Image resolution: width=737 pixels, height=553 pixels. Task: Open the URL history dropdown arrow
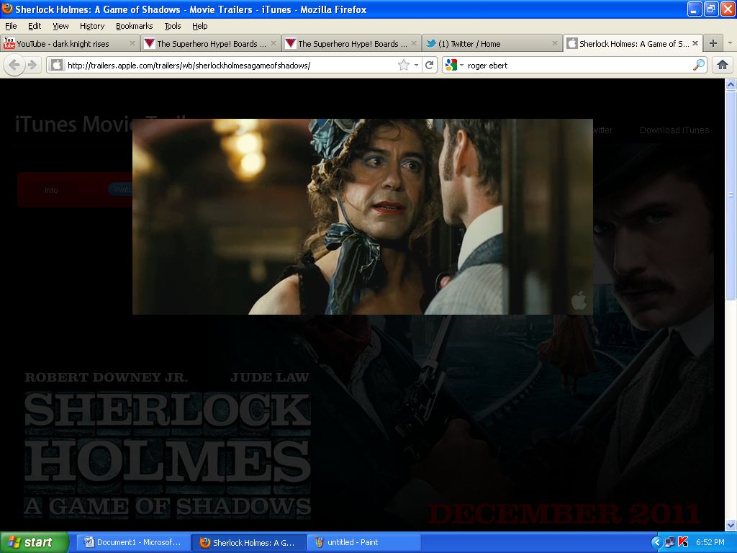coord(416,65)
